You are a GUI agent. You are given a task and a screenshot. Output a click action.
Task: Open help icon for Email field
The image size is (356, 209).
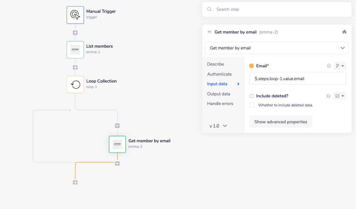[329, 66]
